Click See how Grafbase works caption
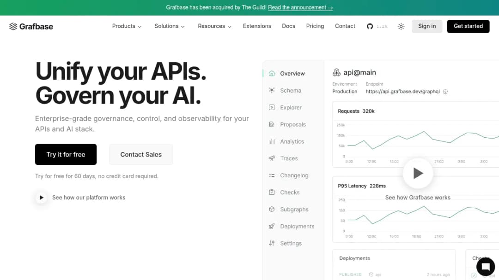Image resolution: width=499 pixels, height=280 pixels. point(418,198)
